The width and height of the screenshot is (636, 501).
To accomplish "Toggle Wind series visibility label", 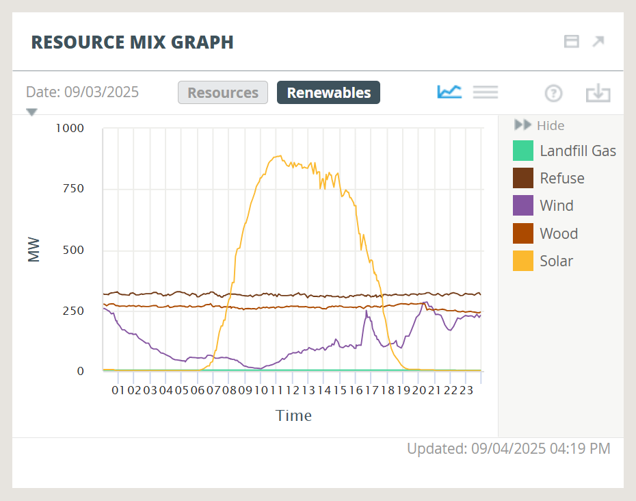I will [556, 205].
